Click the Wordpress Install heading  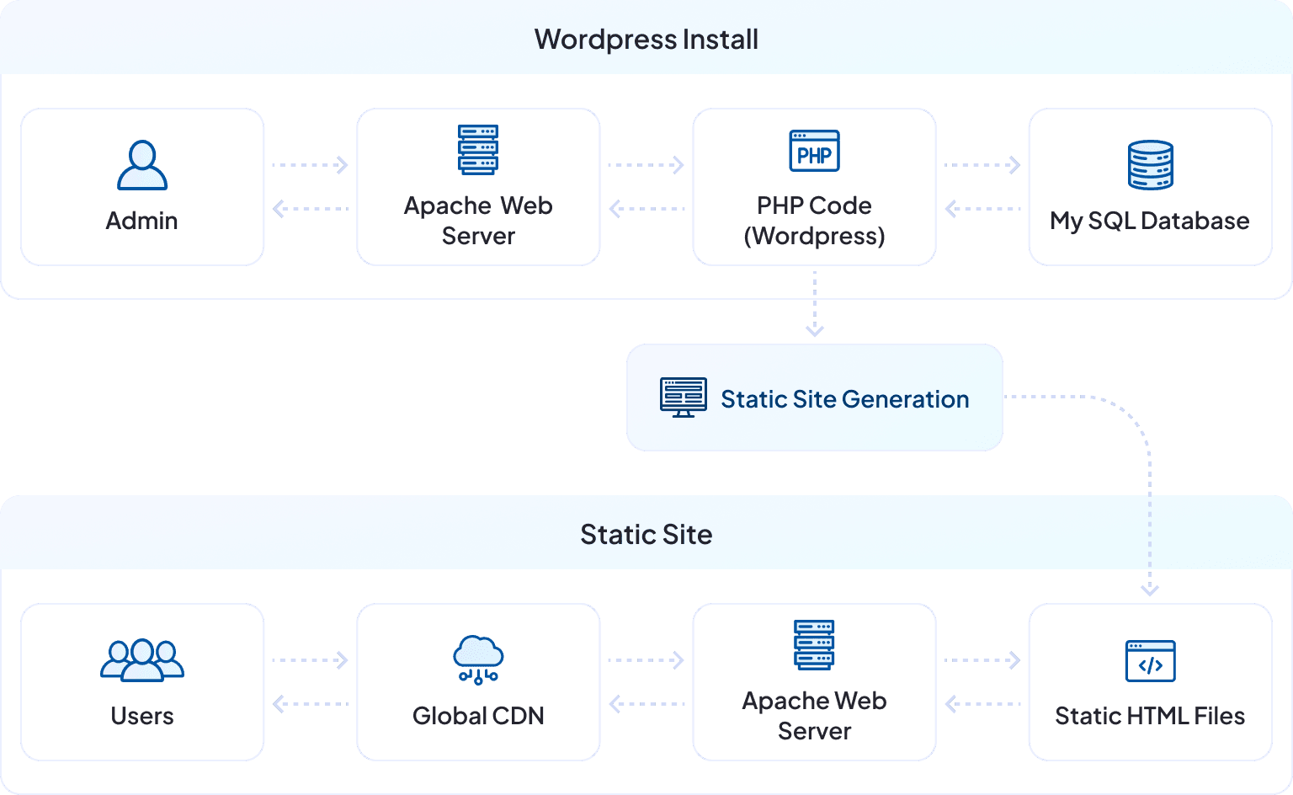tap(646, 40)
